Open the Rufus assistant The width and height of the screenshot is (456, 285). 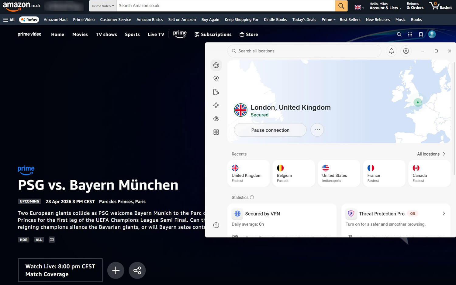pyautogui.click(x=29, y=20)
